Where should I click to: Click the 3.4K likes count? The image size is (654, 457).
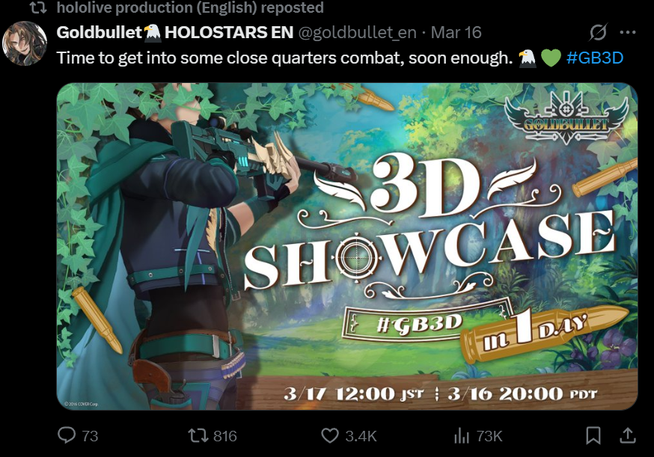tap(361, 436)
